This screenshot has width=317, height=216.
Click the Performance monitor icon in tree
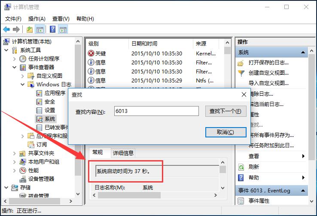pos(23,170)
